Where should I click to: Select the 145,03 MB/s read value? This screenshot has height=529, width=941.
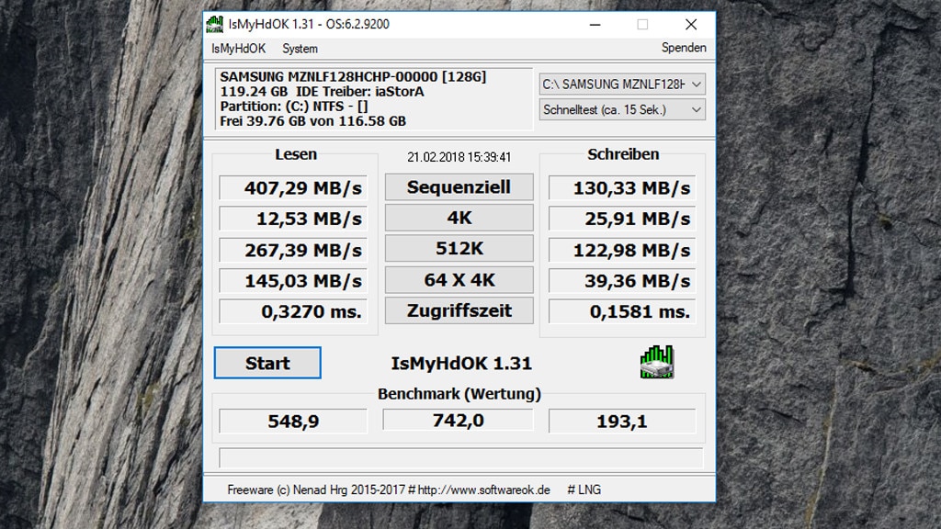[x=293, y=281]
